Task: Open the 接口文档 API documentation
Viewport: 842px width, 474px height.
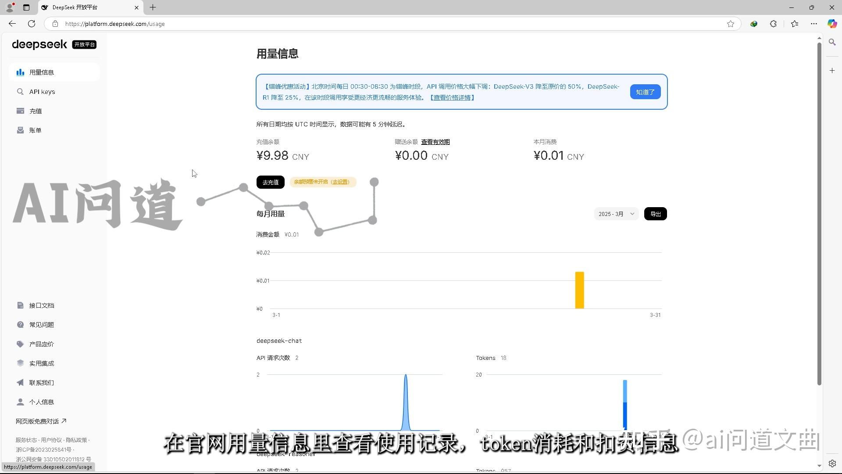Action: click(42, 305)
